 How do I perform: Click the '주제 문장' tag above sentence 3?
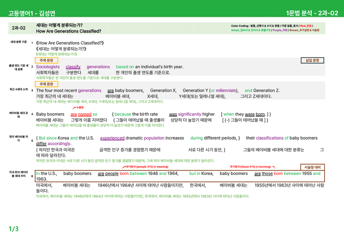click(46, 84)
